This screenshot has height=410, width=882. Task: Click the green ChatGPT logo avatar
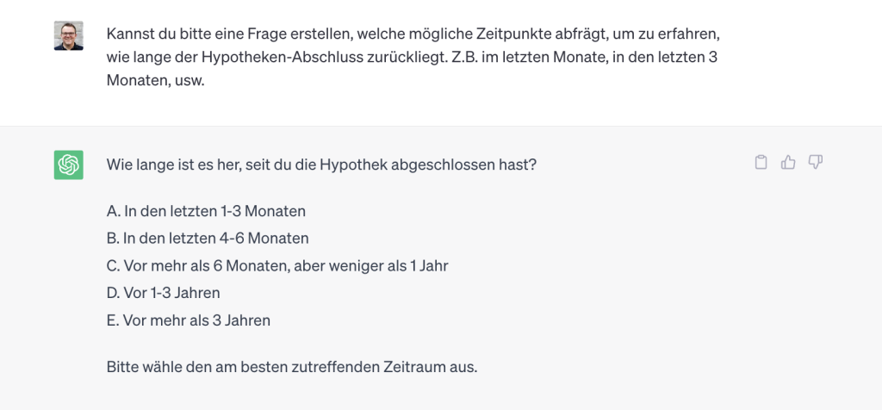(x=69, y=165)
